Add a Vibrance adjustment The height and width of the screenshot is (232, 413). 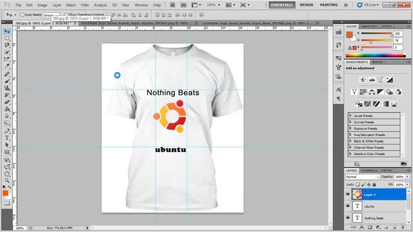tap(354, 92)
